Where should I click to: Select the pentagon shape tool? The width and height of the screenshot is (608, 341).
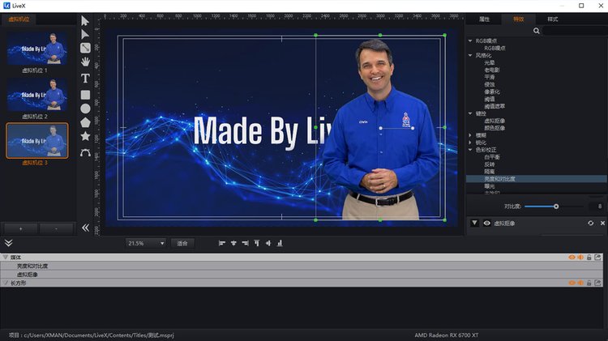coord(85,122)
